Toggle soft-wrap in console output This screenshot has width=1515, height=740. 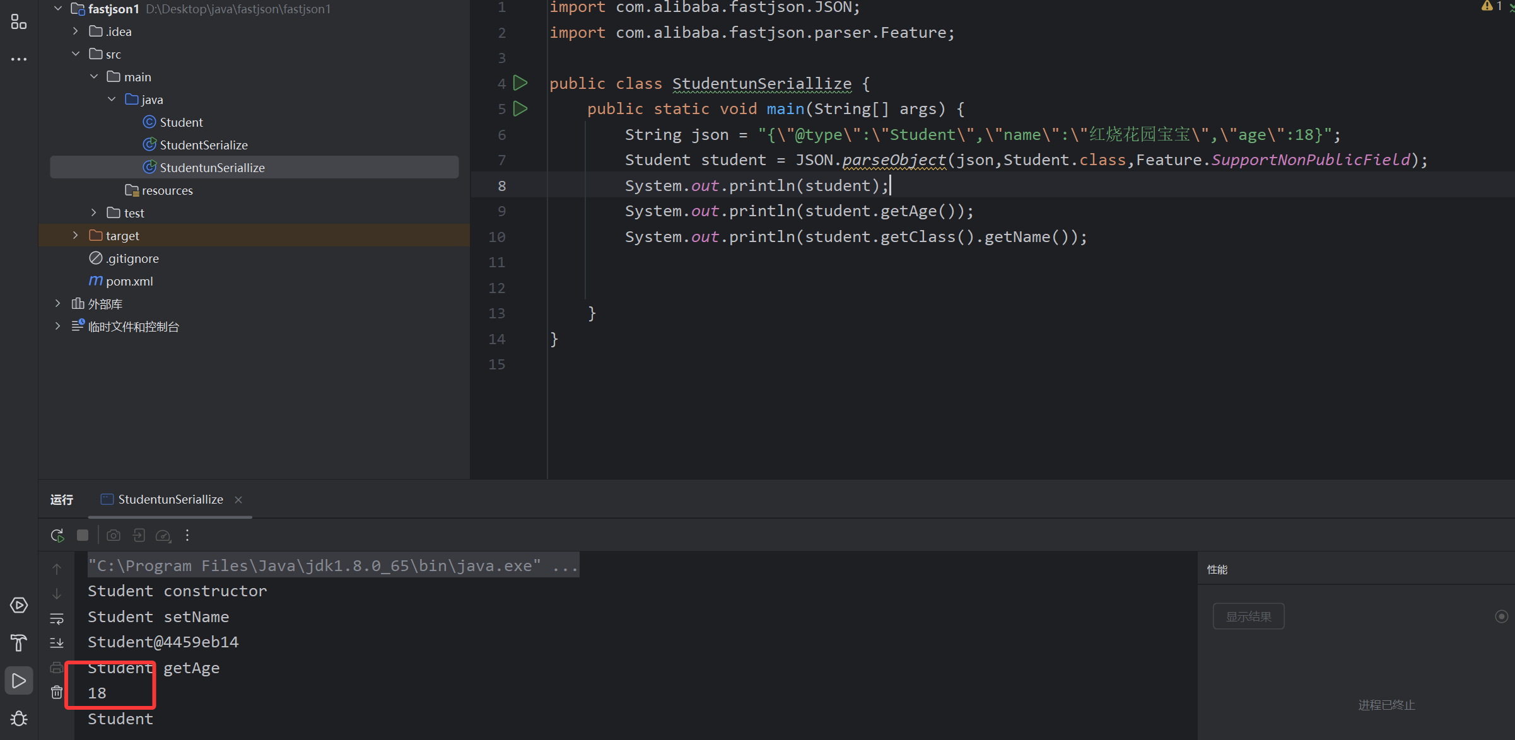[x=57, y=618]
